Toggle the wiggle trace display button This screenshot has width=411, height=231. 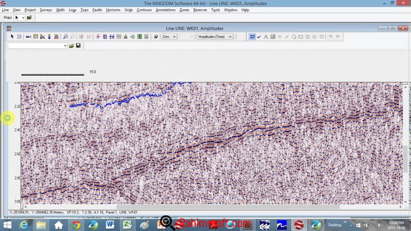click(19, 36)
